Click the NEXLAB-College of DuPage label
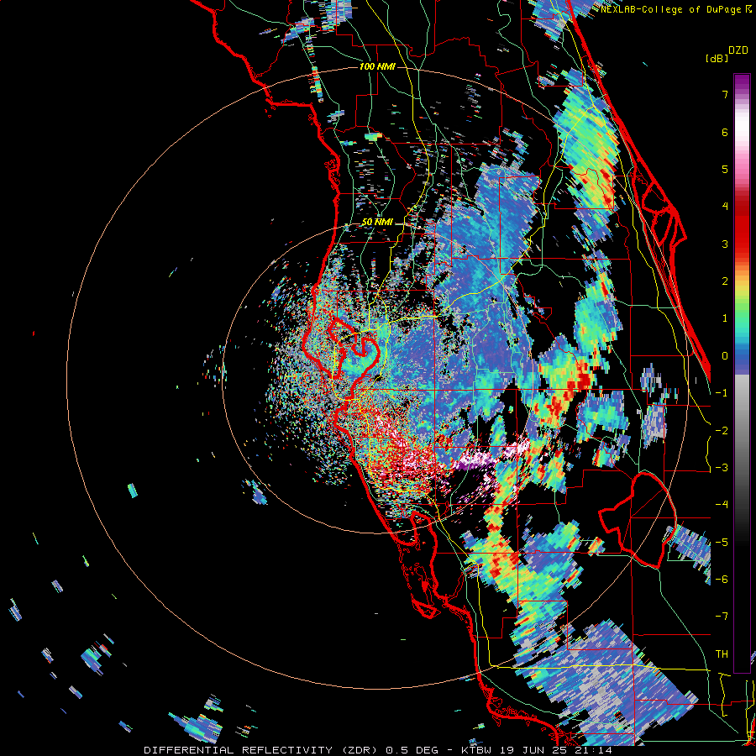Image resolution: width=756 pixels, height=756 pixels. click(x=671, y=9)
